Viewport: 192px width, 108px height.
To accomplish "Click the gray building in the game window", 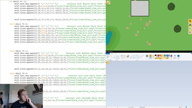I will coord(140,8).
